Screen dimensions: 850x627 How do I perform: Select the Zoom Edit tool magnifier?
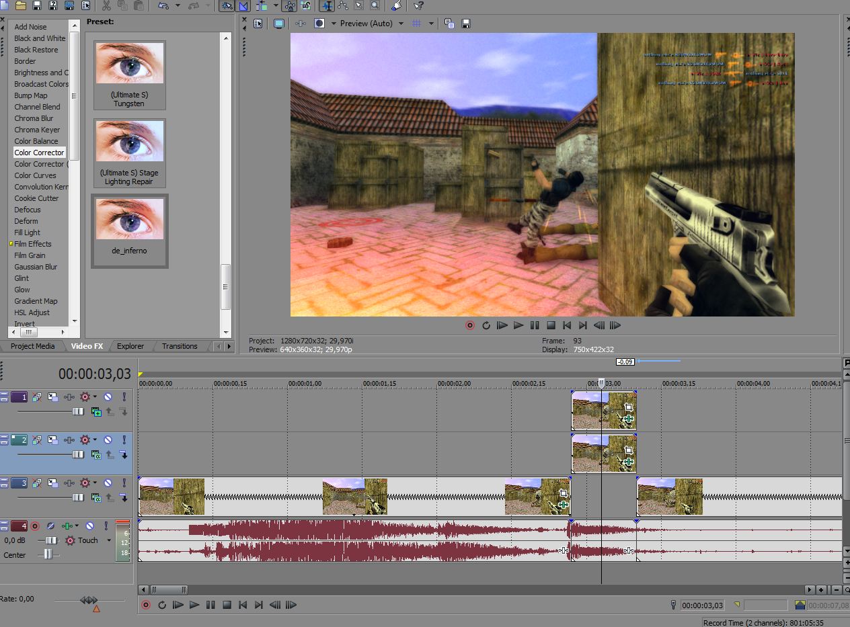375,5
